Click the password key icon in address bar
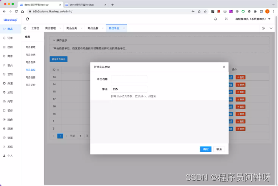278x186 pixels. pyautogui.click(x=193, y=12)
